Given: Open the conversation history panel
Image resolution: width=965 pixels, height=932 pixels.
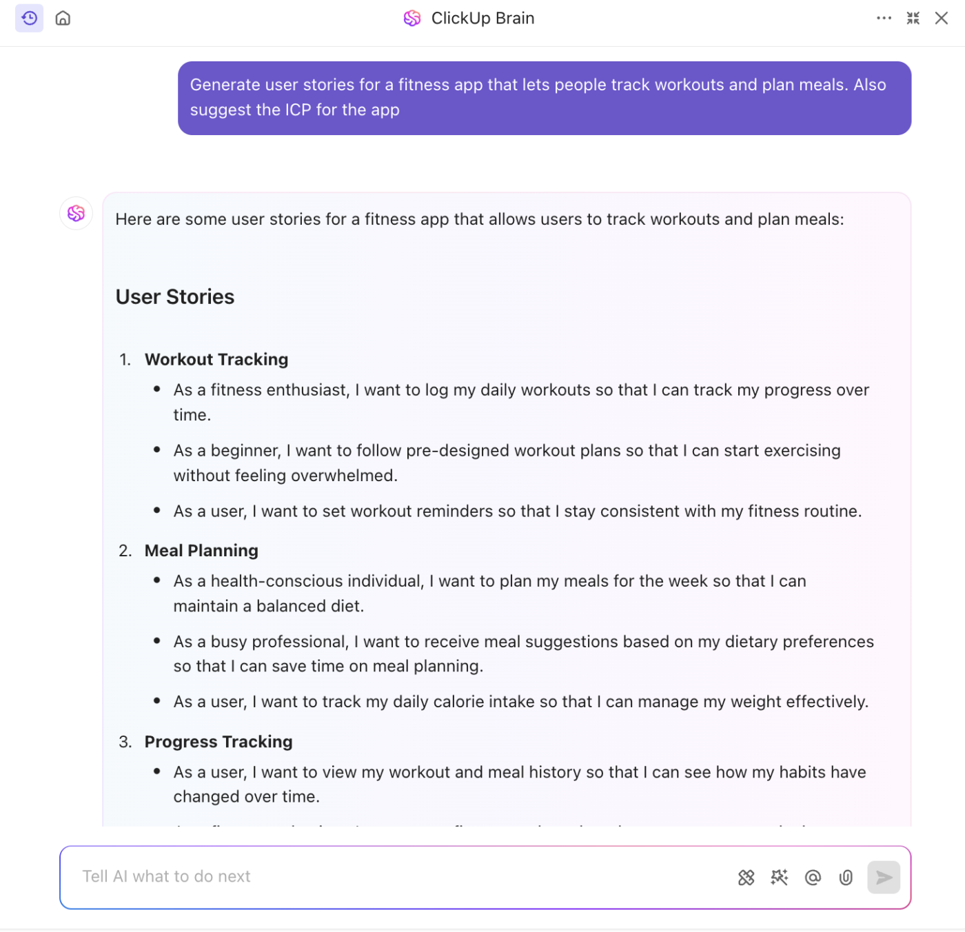Looking at the screenshot, I should pos(29,18).
